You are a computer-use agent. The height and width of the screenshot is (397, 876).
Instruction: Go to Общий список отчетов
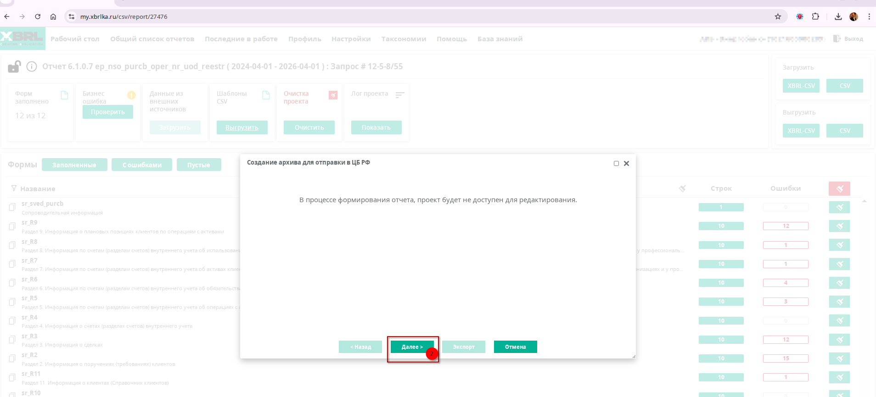[x=152, y=39]
